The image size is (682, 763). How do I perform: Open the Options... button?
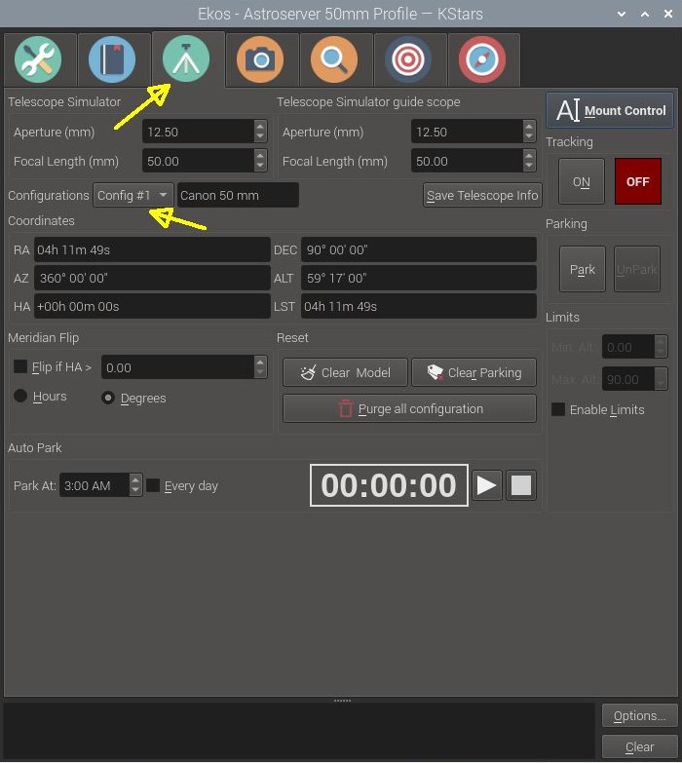click(640, 716)
